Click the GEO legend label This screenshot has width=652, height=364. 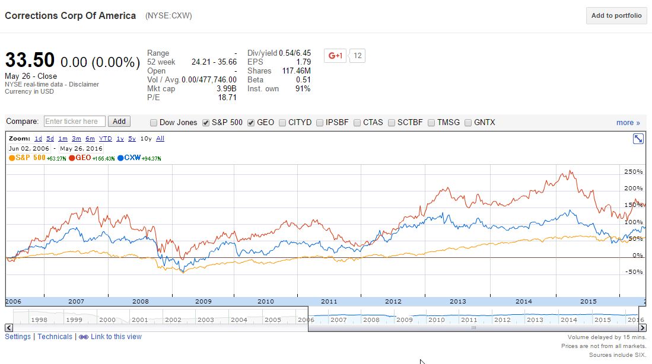pyautogui.click(x=83, y=158)
